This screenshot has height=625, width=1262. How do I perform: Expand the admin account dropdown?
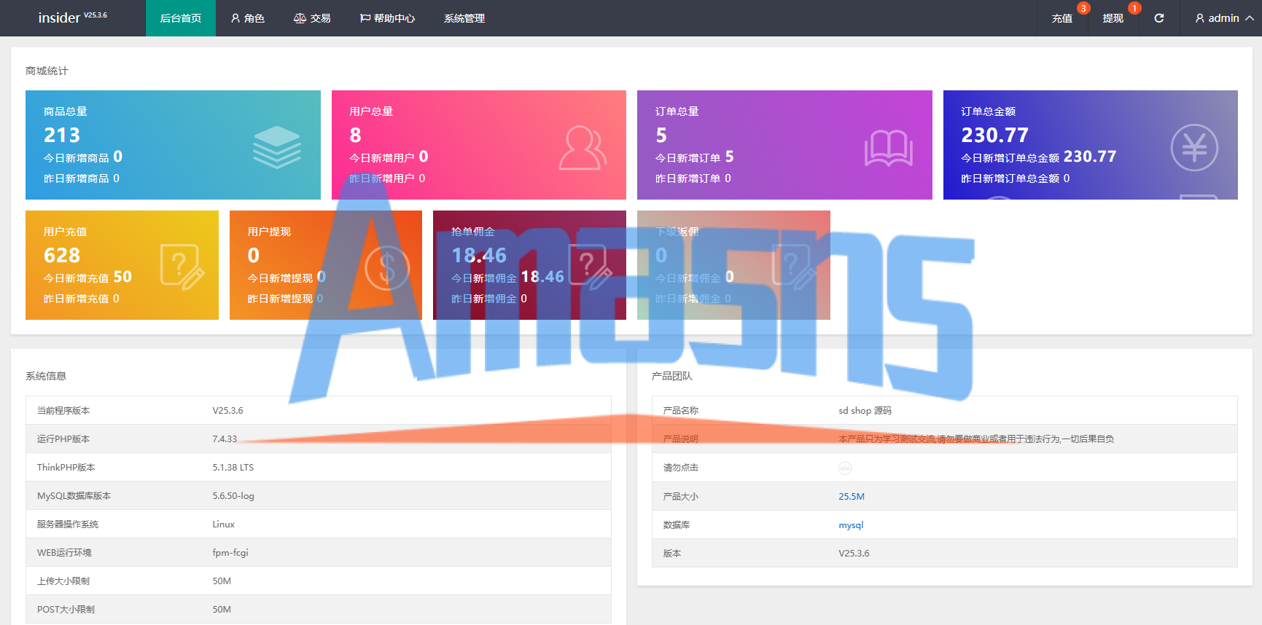tap(1224, 18)
